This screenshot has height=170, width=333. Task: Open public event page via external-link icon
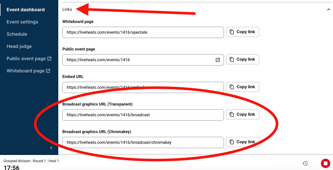coord(218,60)
